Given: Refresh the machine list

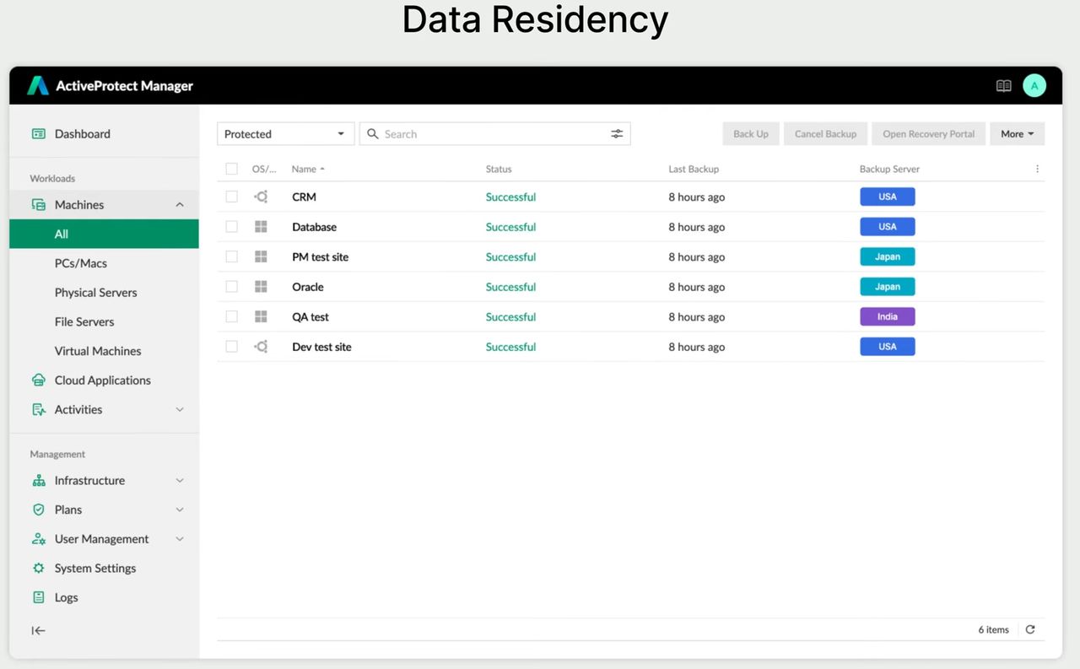Looking at the screenshot, I should (1030, 629).
